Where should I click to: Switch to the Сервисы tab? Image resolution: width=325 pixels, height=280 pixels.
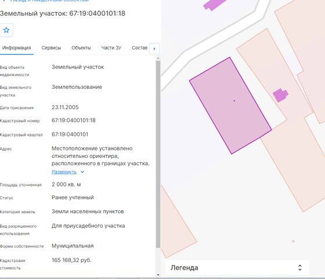51,48
